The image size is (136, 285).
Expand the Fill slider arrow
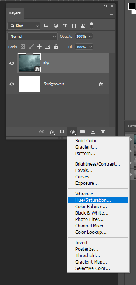pos(90,47)
